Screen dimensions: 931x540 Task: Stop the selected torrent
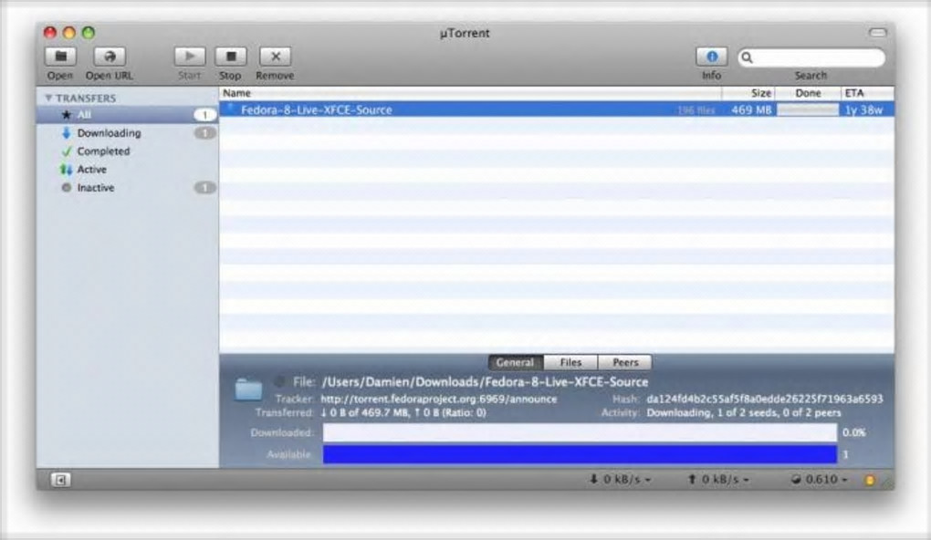click(x=230, y=57)
